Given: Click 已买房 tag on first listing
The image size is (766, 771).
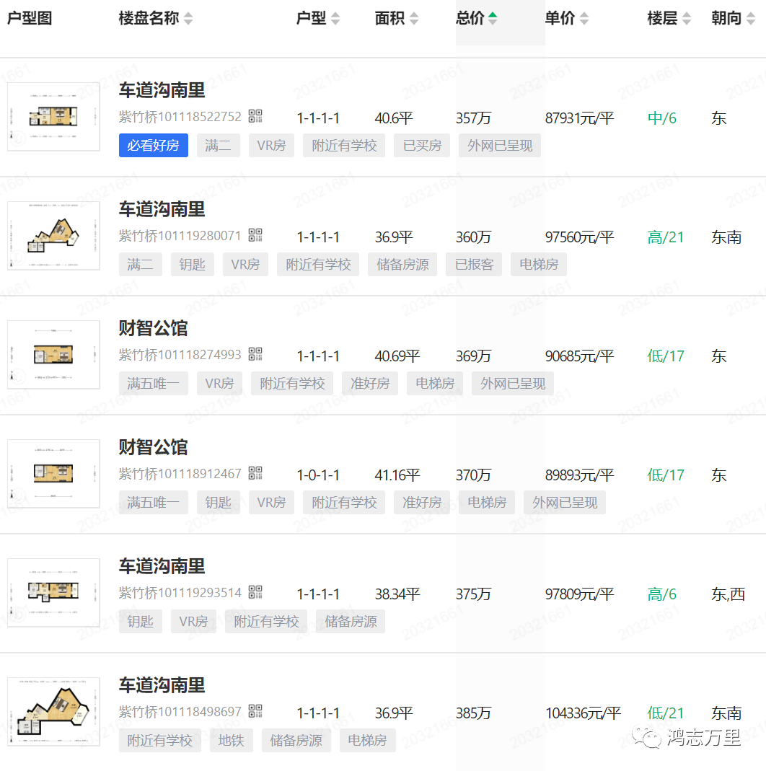Looking at the screenshot, I should pos(422,146).
